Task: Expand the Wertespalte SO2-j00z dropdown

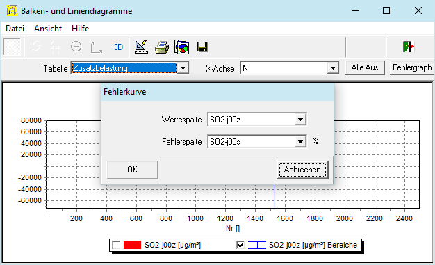Action: tap(300, 120)
